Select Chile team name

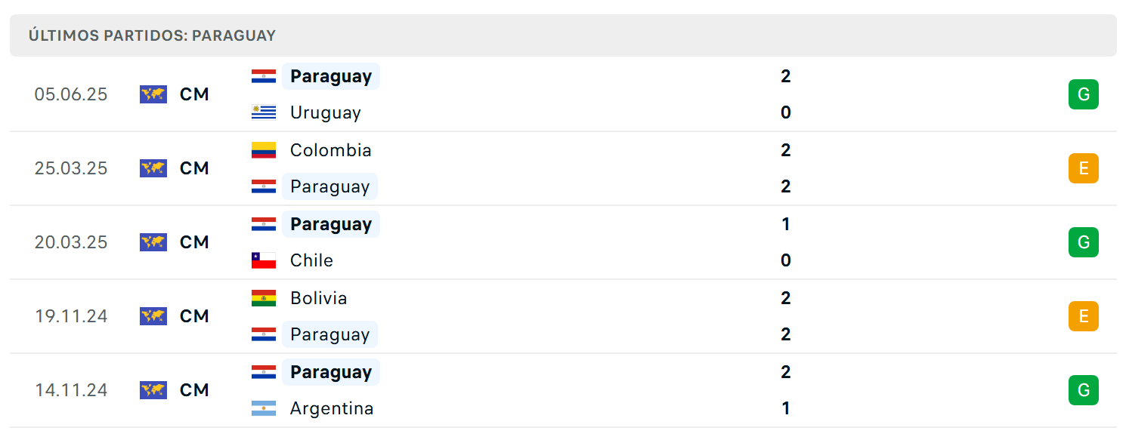[311, 260]
